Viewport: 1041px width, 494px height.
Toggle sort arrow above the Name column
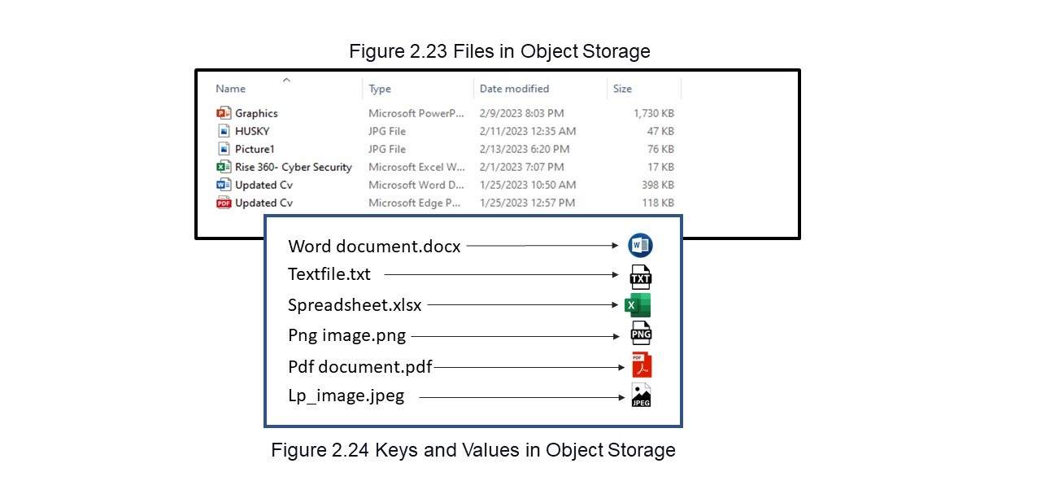click(x=286, y=80)
